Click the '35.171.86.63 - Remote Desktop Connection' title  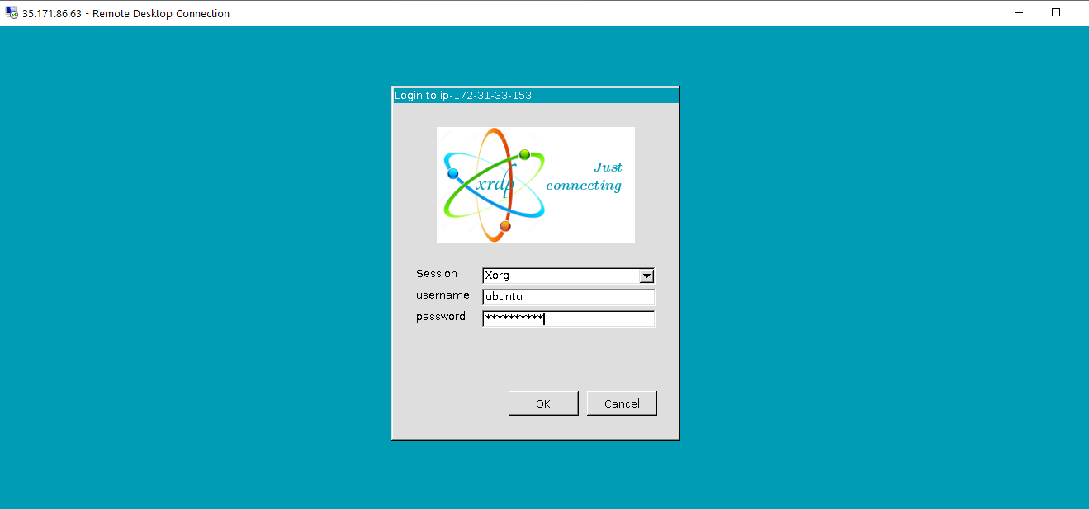click(126, 14)
